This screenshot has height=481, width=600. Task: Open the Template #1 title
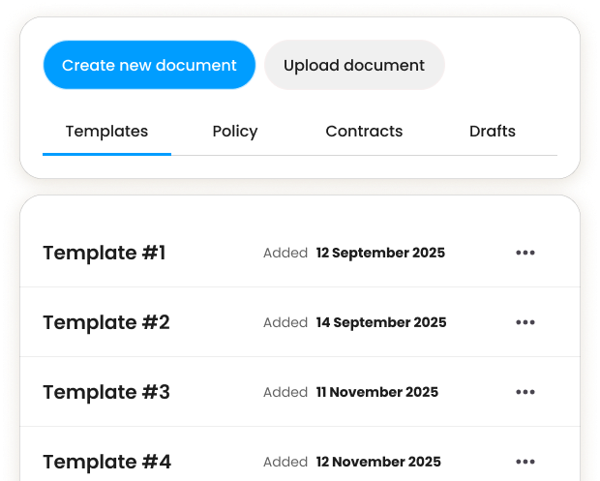pos(105,254)
